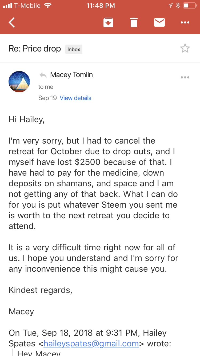Star the Re: Price drop email

click(x=185, y=48)
